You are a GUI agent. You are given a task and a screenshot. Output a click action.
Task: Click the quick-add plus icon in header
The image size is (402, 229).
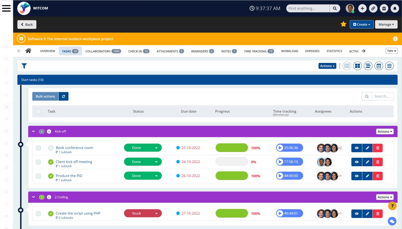point(362,8)
